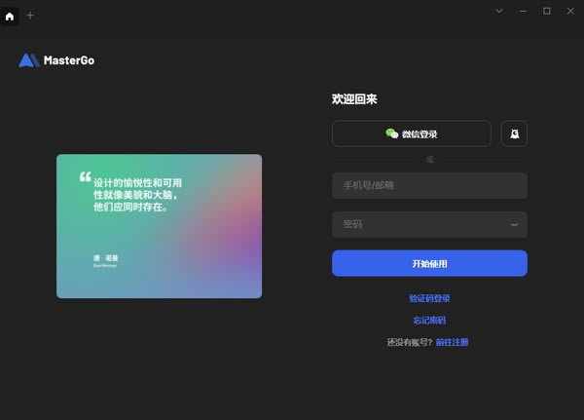Focus the 手机号/邮箱 input field
The height and width of the screenshot is (420, 584).
click(429, 185)
